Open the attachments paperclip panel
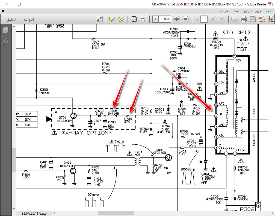 click(6, 41)
